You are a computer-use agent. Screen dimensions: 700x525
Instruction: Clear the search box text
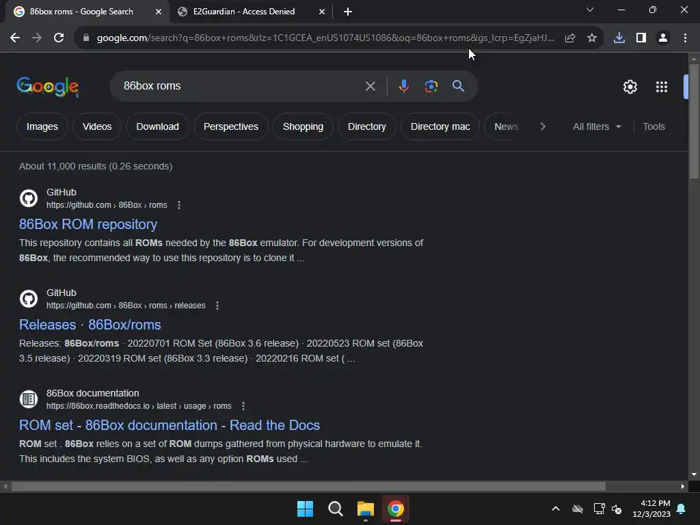pyautogui.click(x=370, y=86)
